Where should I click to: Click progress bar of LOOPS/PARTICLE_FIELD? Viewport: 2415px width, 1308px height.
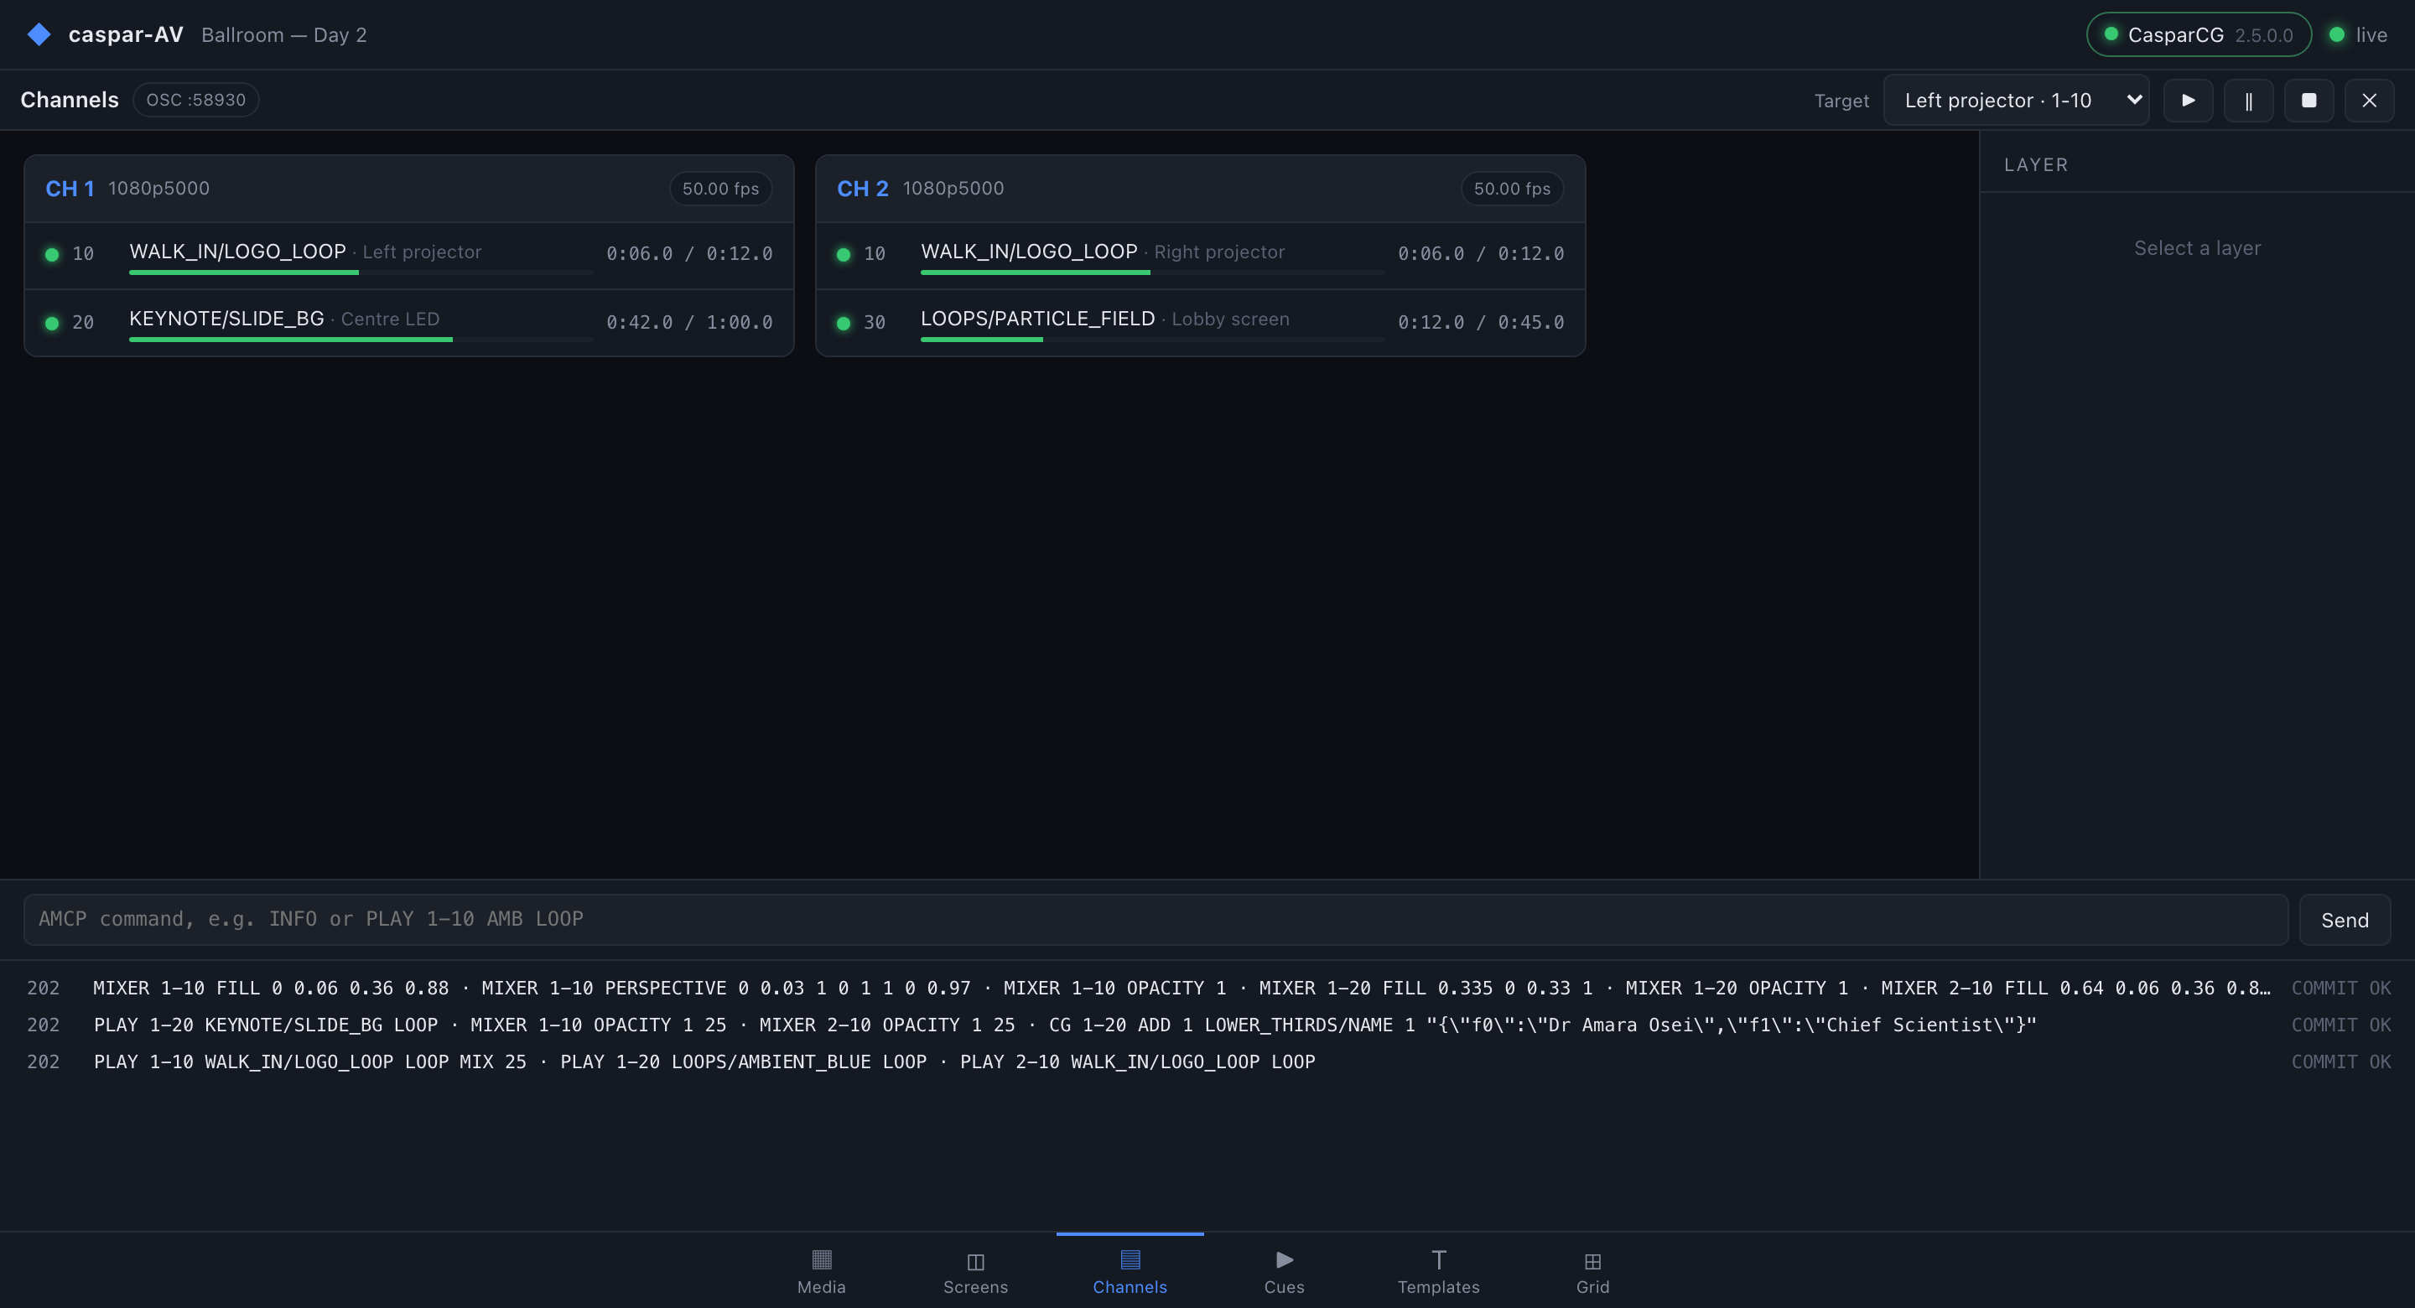[x=1152, y=340]
